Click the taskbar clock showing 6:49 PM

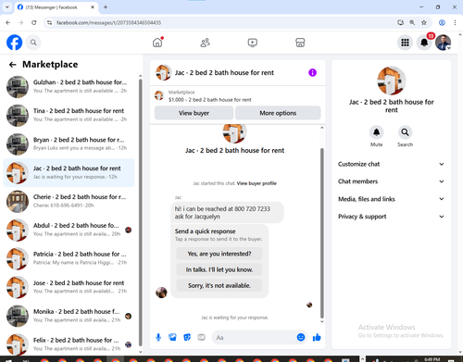tap(432, 359)
